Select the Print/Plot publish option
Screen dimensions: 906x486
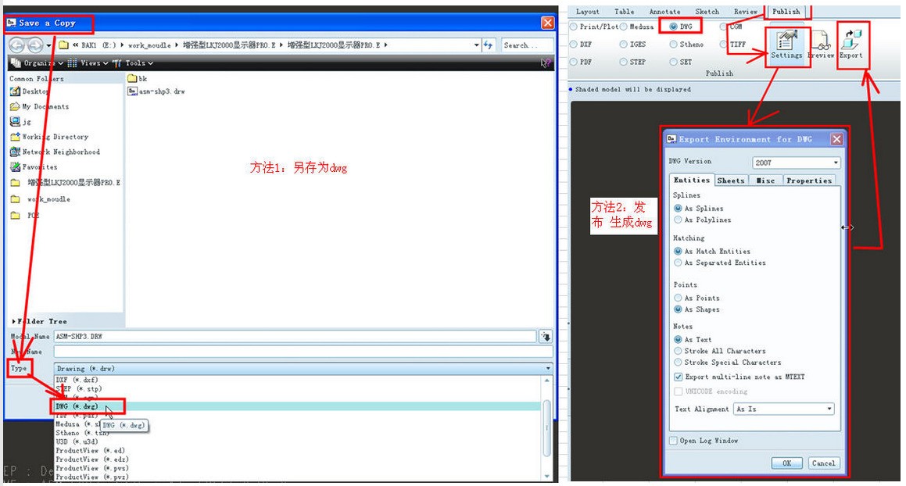coord(573,27)
